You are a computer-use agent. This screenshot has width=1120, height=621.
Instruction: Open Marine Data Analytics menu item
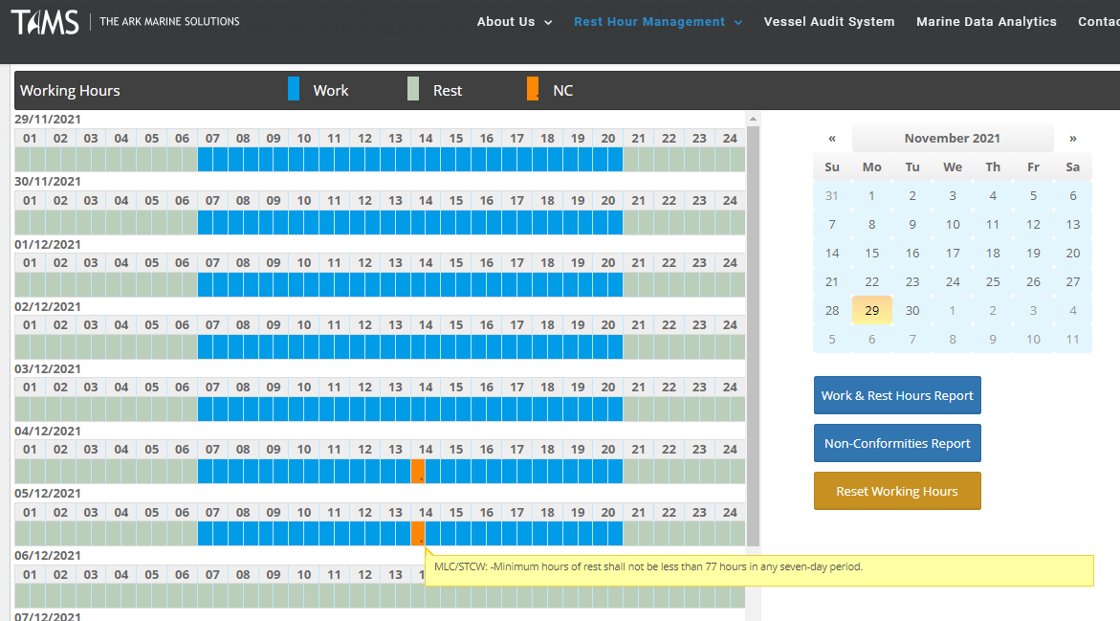[x=986, y=22]
